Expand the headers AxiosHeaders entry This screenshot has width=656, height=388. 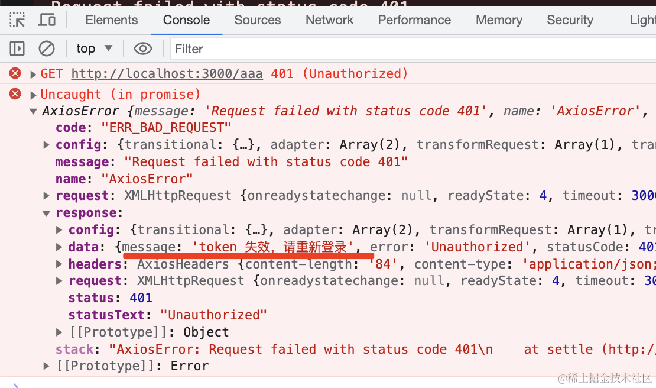click(59, 264)
